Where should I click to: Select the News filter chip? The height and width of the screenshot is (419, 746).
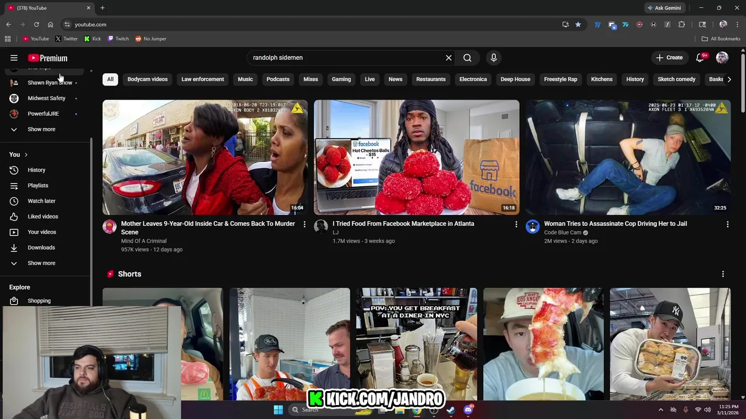click(x=395, y=79)
